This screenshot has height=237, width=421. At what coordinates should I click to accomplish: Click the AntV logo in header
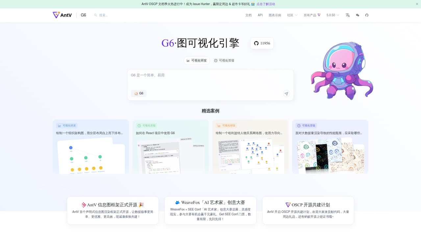pos(62,15)
